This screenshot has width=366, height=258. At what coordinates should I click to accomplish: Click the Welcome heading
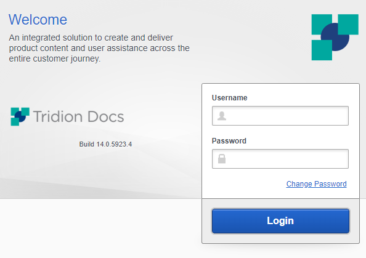[x=38, y=19]
